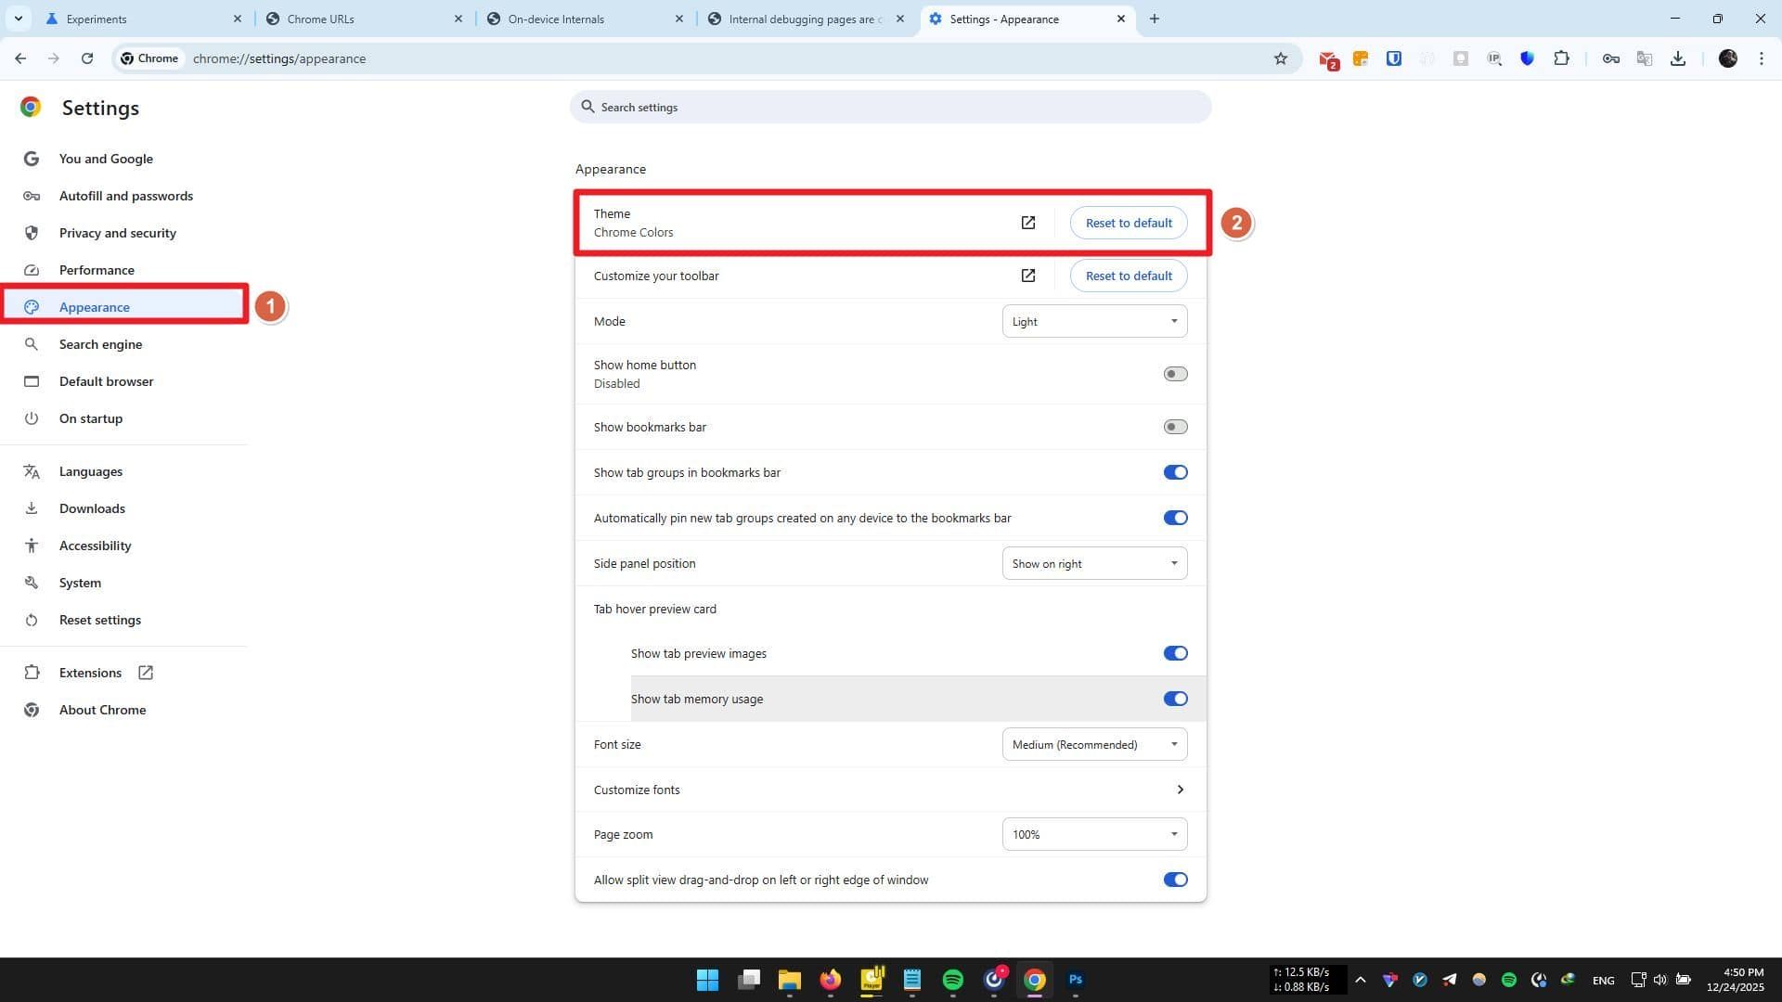Click the bookmark star icon in address bar
This screenshot has height=1002, width=1782.
click(x=1281, y=58)
